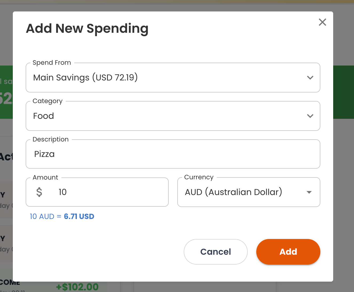Click the Currency chevron icon
Image resolution: width=354 pixels, height=292 pixels.
pos(309,192)
